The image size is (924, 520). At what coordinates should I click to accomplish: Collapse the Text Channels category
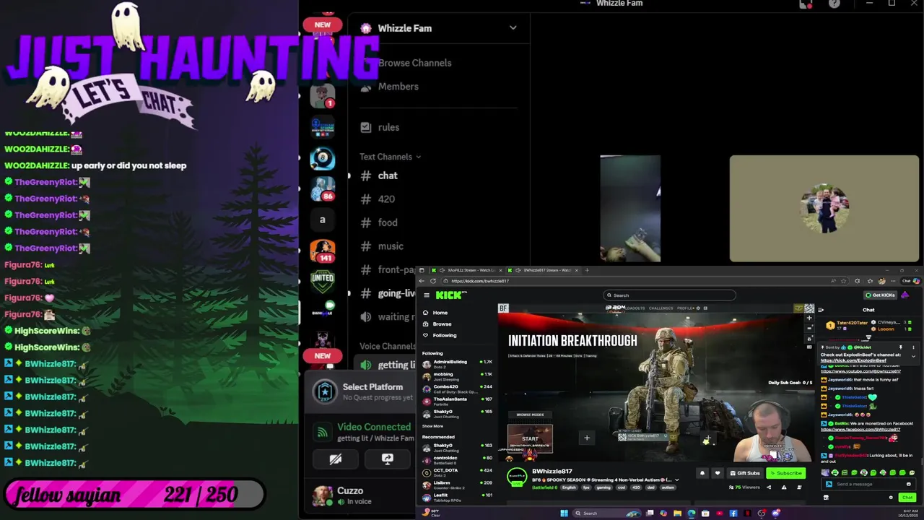click(x=390, y=157)
